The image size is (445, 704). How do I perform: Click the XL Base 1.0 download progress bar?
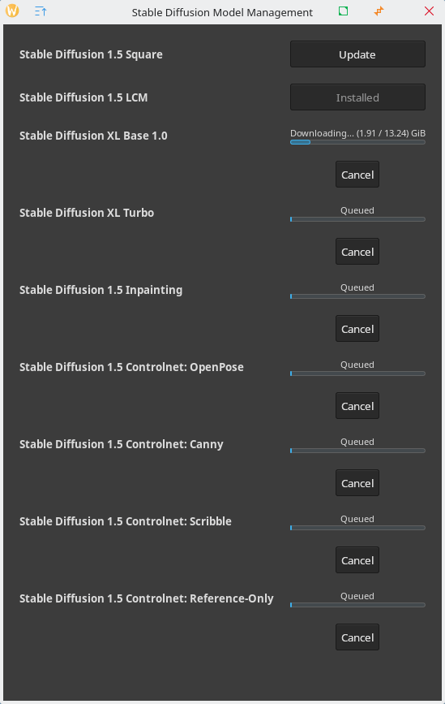tap(357, 142)
